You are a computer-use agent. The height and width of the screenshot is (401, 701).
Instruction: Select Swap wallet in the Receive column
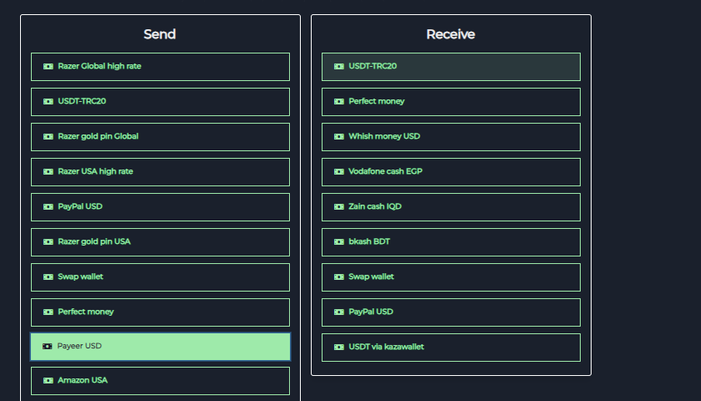(x=451, y=277)
